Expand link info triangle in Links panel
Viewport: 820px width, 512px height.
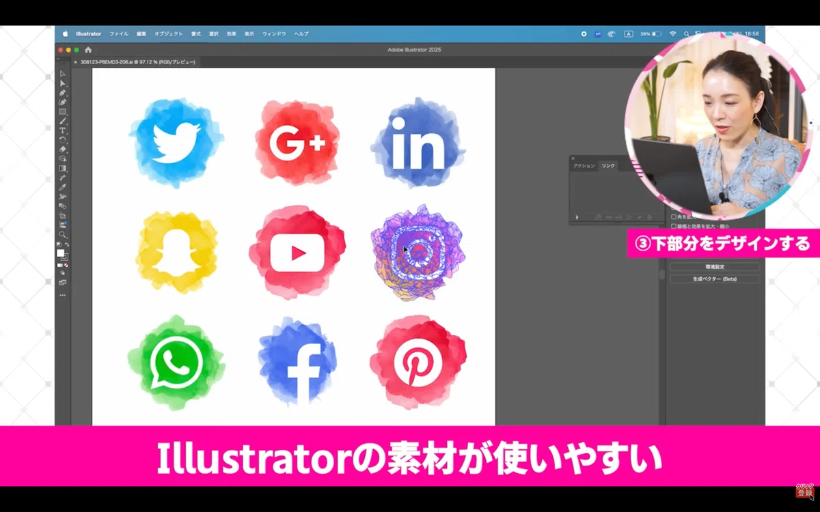(577, 218)
